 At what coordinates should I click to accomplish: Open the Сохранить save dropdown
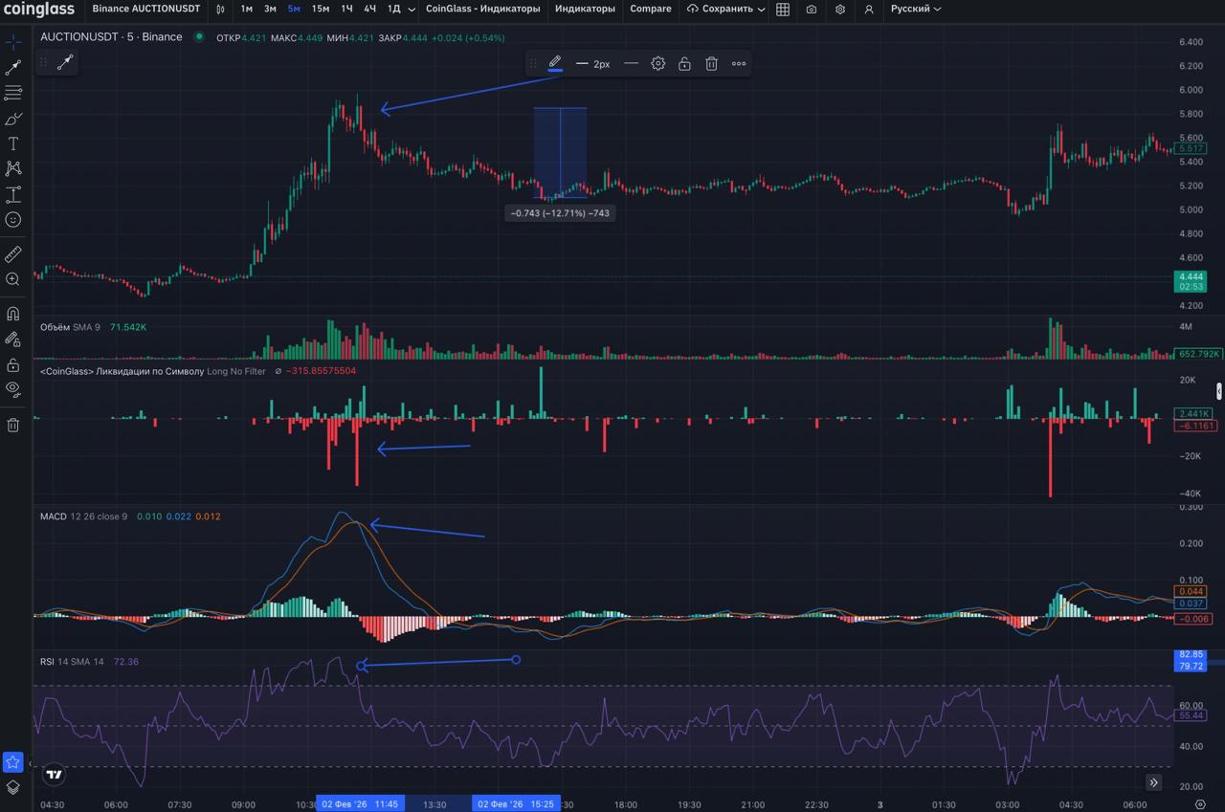click(726, 9)
